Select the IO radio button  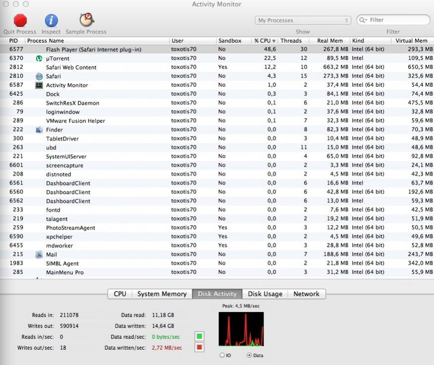pyautogui.click(x=221, y=355)
